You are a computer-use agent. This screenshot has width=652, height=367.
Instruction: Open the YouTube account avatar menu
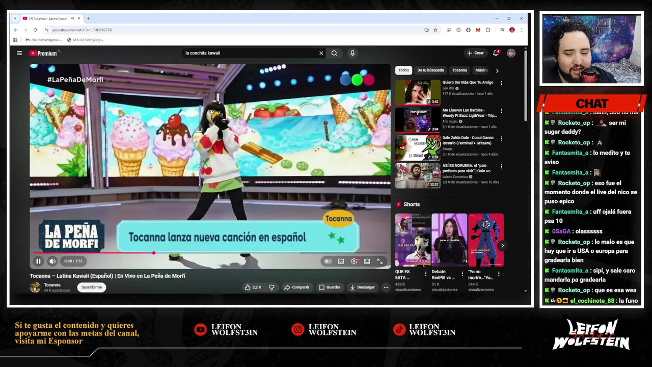point(511,53)
